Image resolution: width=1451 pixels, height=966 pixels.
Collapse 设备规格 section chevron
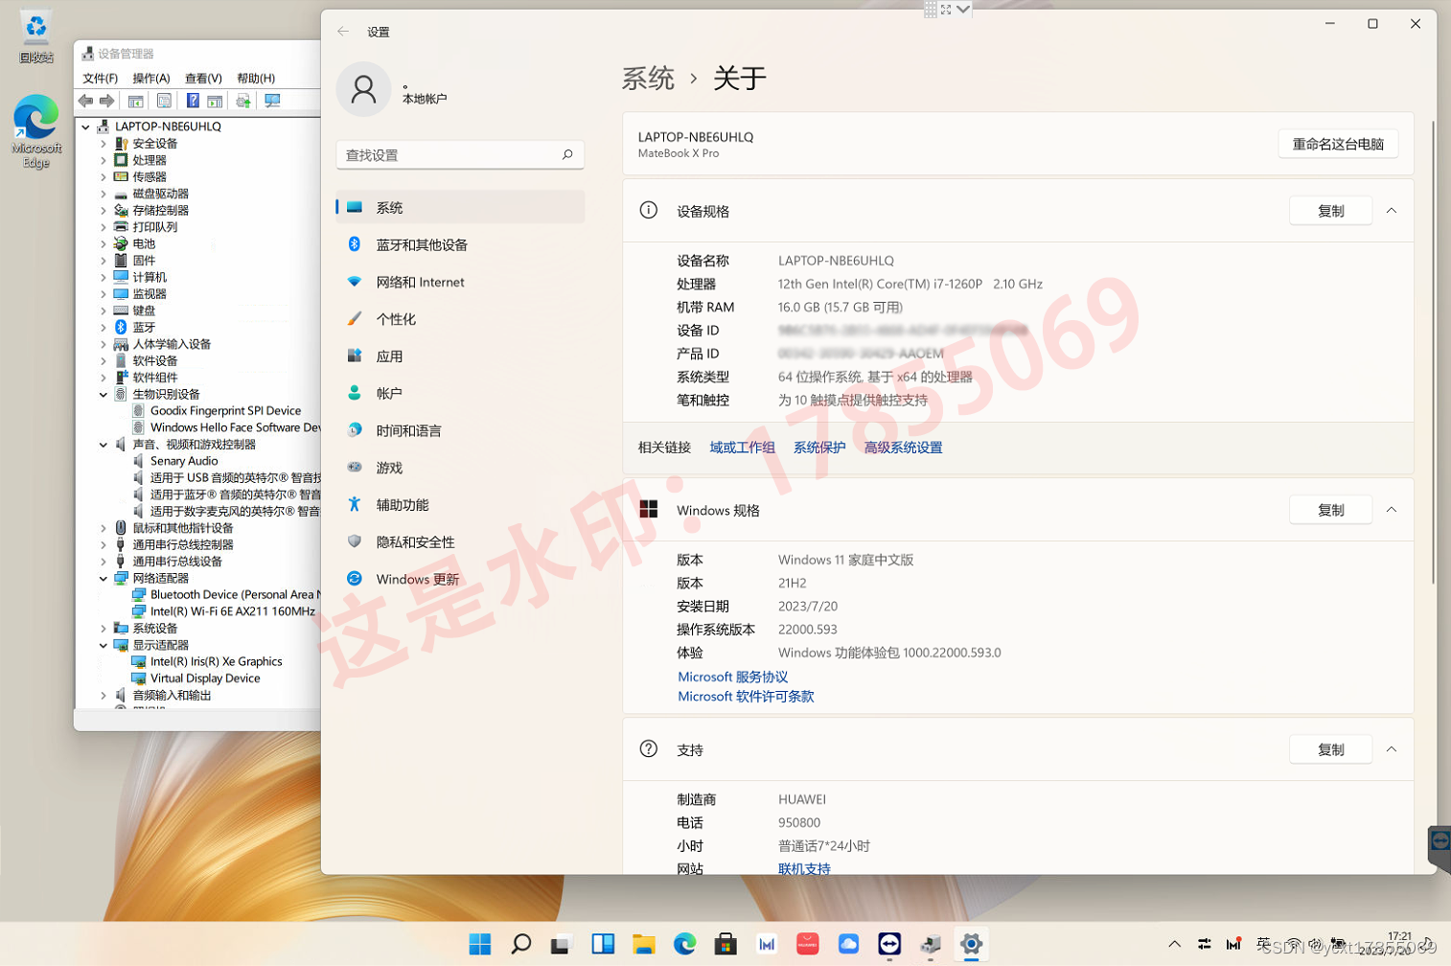click(1392, 211)
